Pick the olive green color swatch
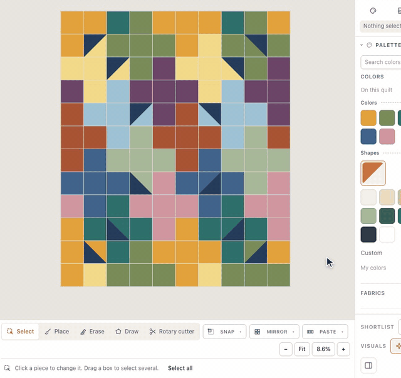Viewport: 401px width, 378px height. click(387, 118)
